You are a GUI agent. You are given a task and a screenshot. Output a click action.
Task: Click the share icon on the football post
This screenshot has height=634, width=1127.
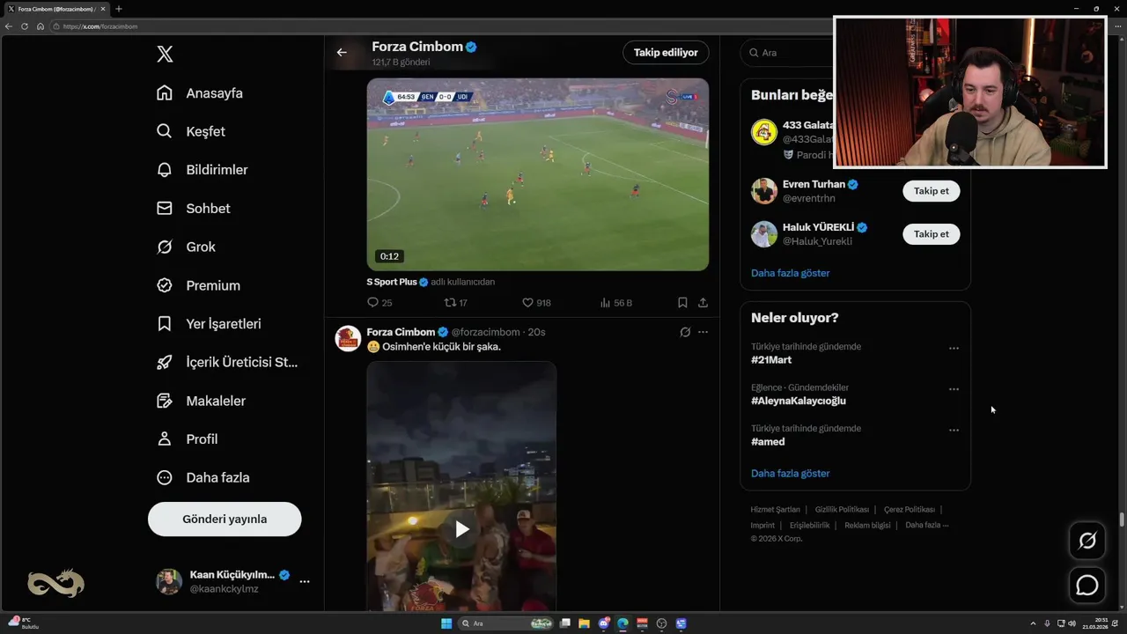pos(703,303)
